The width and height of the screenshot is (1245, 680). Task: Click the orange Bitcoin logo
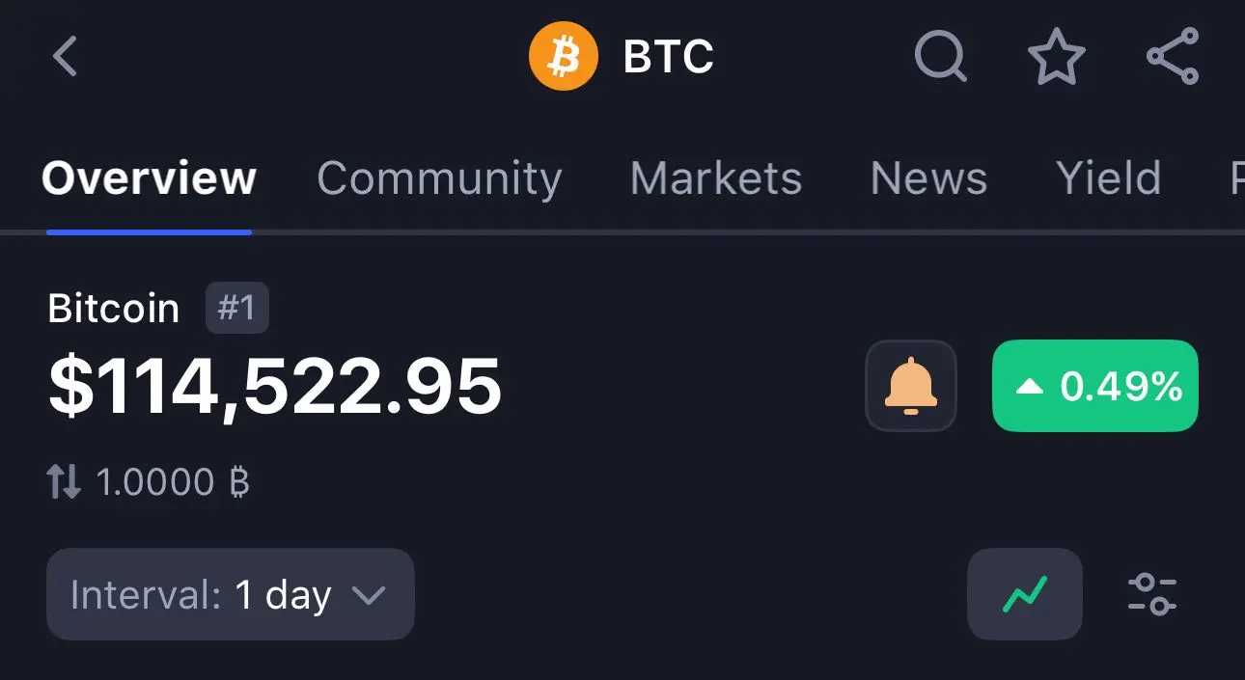tap(564, 57)
